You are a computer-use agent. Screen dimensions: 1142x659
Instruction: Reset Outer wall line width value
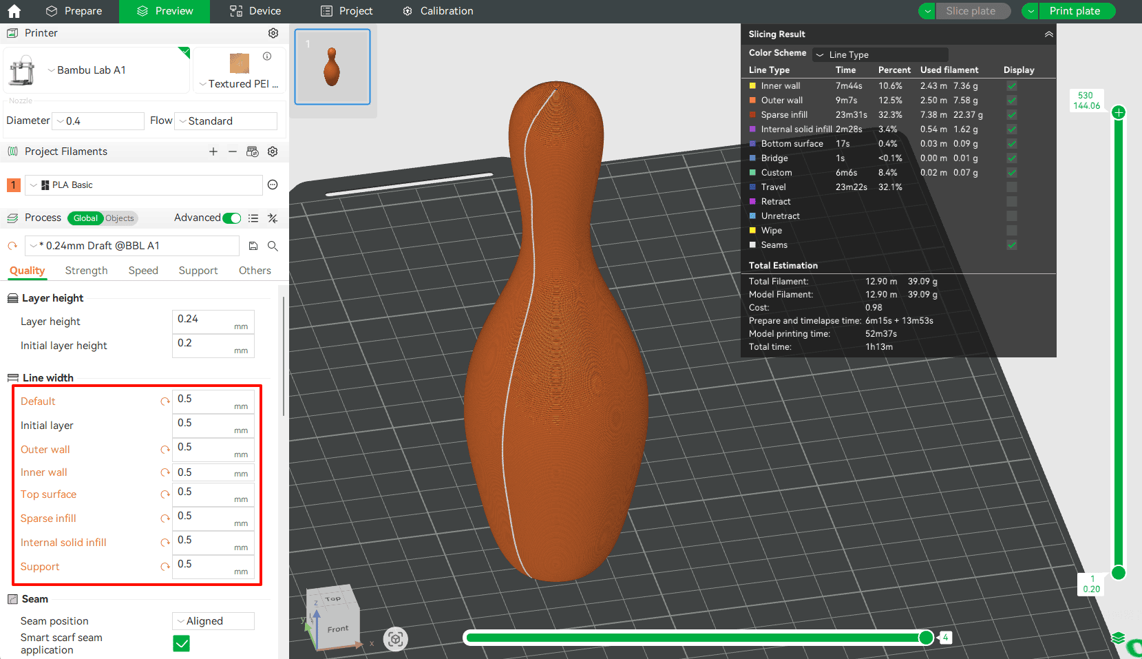tap(165, 450)
